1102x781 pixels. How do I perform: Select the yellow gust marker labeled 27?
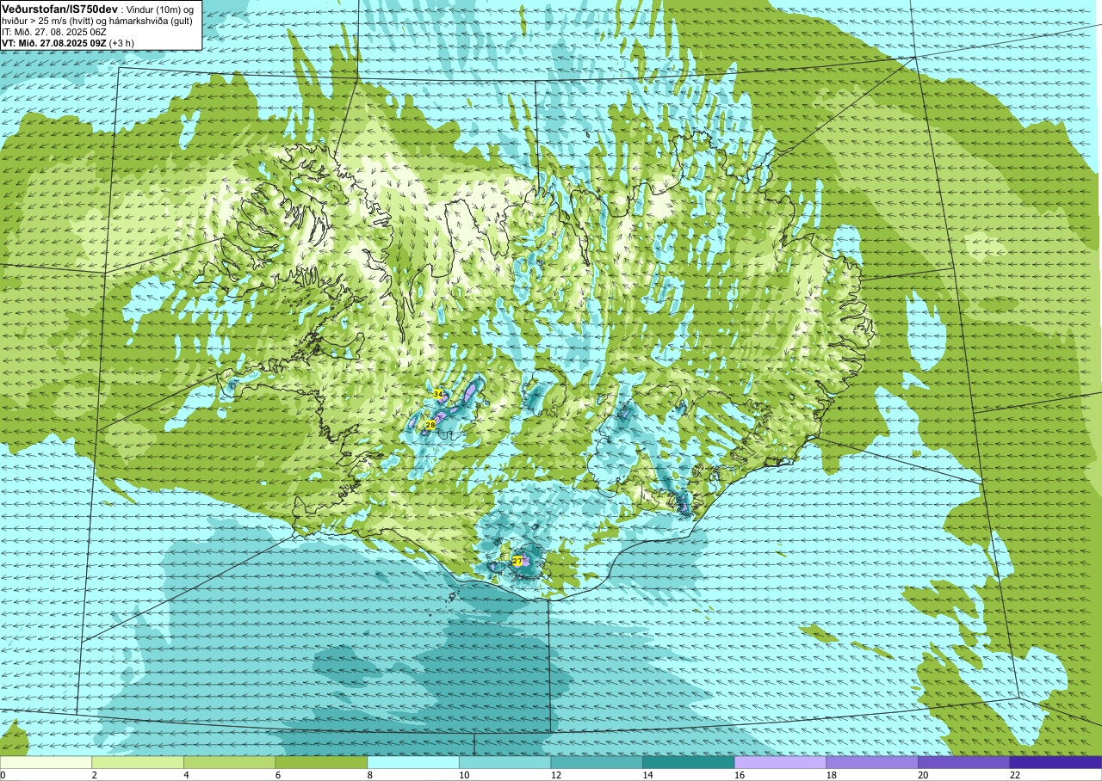pyautogui.click(x=517, y=561)
